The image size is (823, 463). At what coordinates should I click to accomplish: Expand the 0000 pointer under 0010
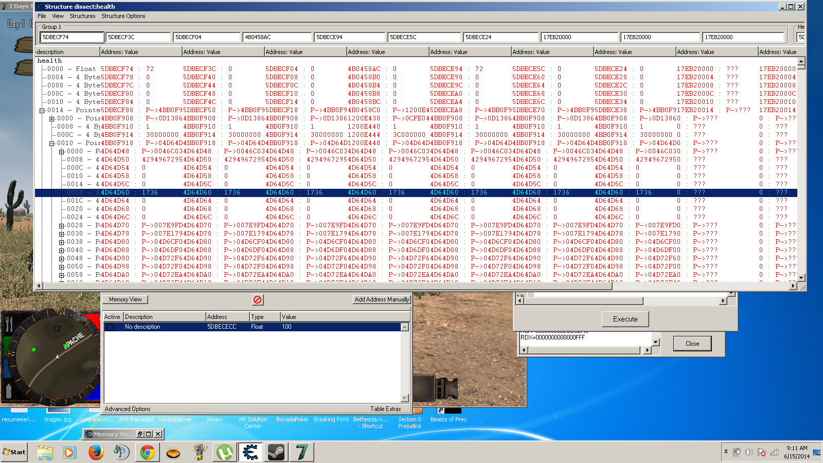pos(61,151)
